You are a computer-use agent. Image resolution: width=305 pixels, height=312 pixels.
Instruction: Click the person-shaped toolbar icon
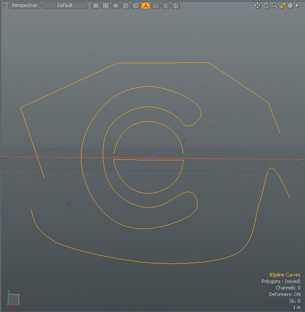156,6
